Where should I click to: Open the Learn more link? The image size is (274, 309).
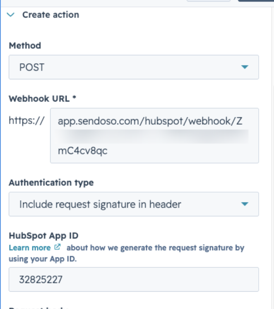(x=30, y=248)
